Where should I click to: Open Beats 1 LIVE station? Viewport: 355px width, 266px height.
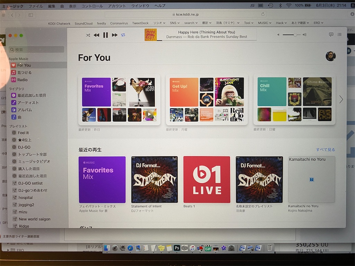pos(207,179)
